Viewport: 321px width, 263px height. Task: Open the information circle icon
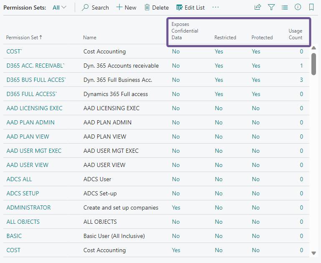pyautogui.click(x=298, y=7)
